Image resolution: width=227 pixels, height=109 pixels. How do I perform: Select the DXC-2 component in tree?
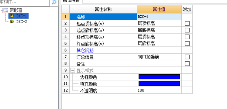[x=22, y=22]
